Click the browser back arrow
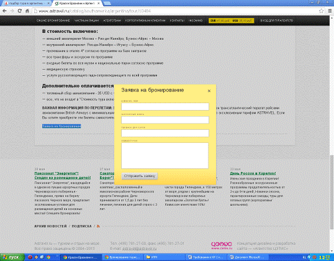This screenshot has width=334, height=261. (4, 11)
